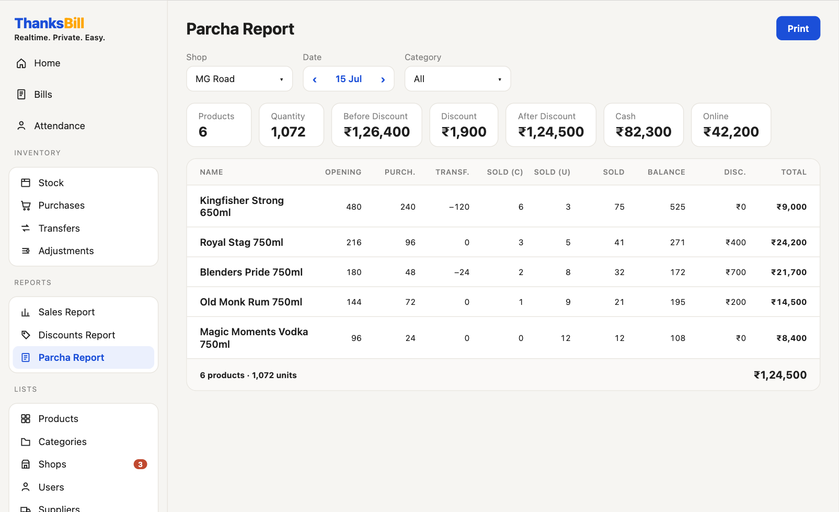Click the 6 products · 1,072 units footer
The image size is (839, 512).
coord(248,376)
